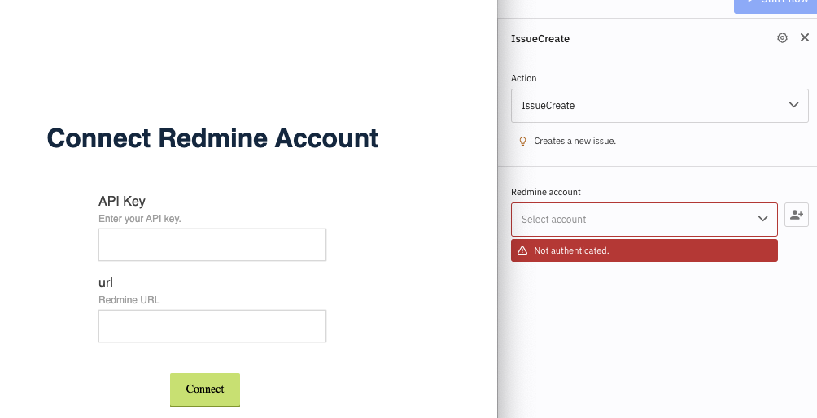Open the IssueCreate panel settings gear

[782, 38]
